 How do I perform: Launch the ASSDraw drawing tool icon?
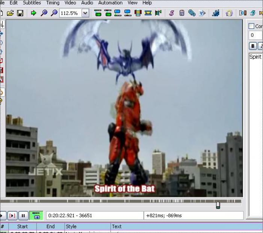coord(229,13)
